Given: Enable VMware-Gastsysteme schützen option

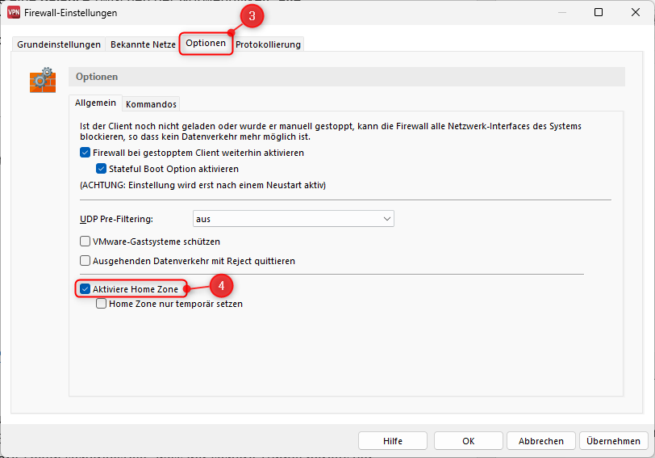Looking at the screenshot, I should coord(86,242).
